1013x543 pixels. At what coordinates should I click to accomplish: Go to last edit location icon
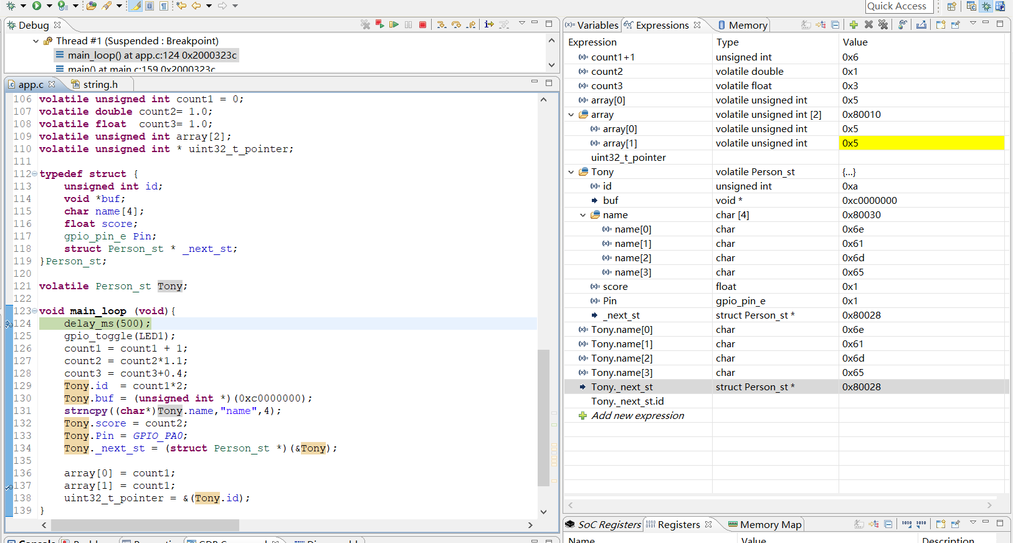click(x=181, y=6)
